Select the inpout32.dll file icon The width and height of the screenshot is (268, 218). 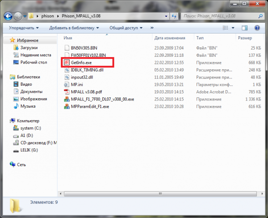[67, 77]
